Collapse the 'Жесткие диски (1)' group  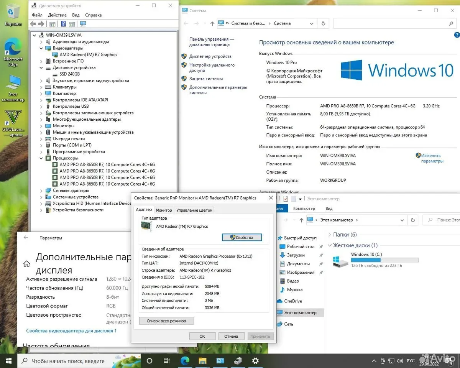(x=330, y=245)
